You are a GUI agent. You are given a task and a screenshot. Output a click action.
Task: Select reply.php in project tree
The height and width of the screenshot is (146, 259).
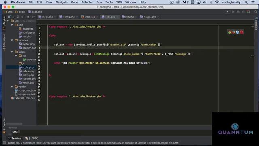pos(28,75)
